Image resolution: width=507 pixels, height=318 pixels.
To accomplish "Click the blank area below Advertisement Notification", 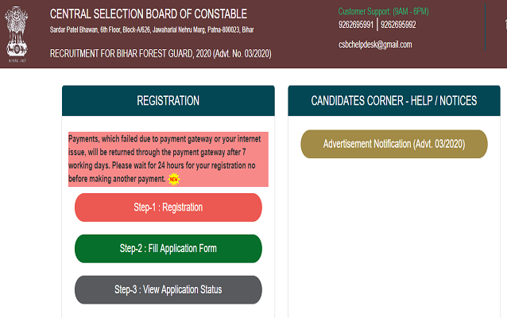I will click(x=393, y=231).
